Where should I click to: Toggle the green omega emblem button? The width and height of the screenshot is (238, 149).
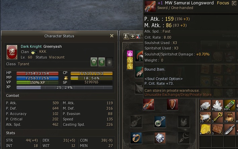[x=94, y=62]
